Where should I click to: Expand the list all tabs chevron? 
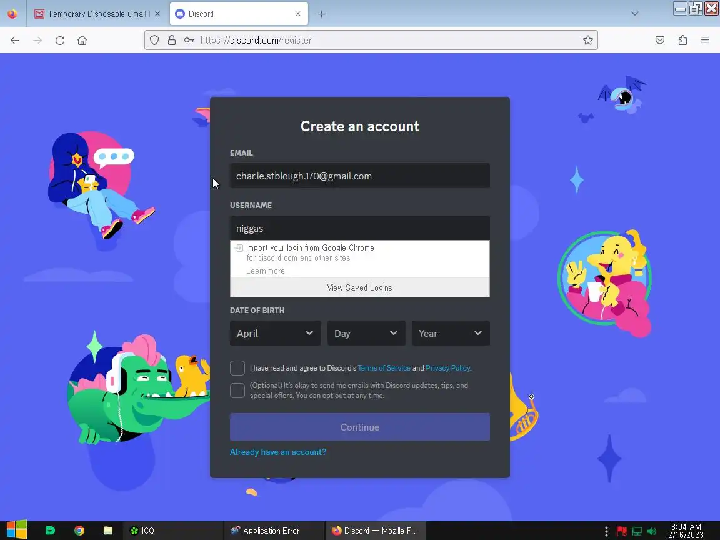[x=634, y=14]
